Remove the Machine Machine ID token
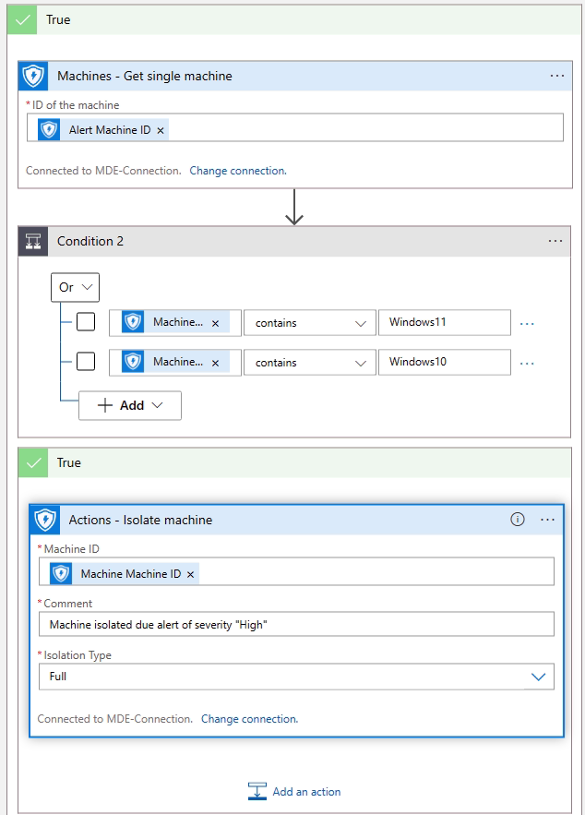 (191, 574)
